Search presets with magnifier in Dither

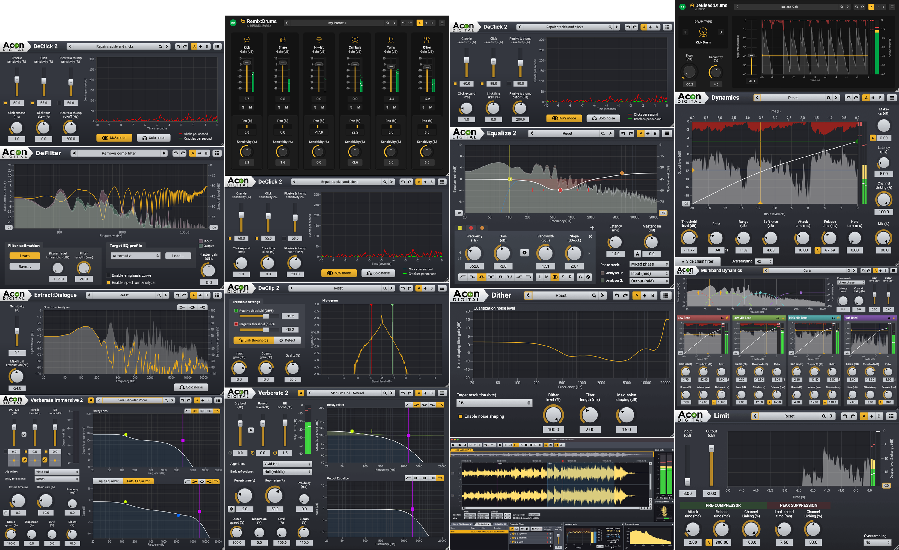594,296
